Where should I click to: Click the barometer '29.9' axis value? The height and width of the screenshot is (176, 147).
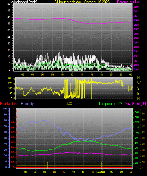click(136, 20)
